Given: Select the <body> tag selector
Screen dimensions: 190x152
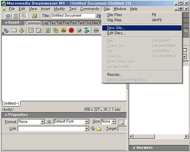Looking at the screenshot, I should 8,109.
